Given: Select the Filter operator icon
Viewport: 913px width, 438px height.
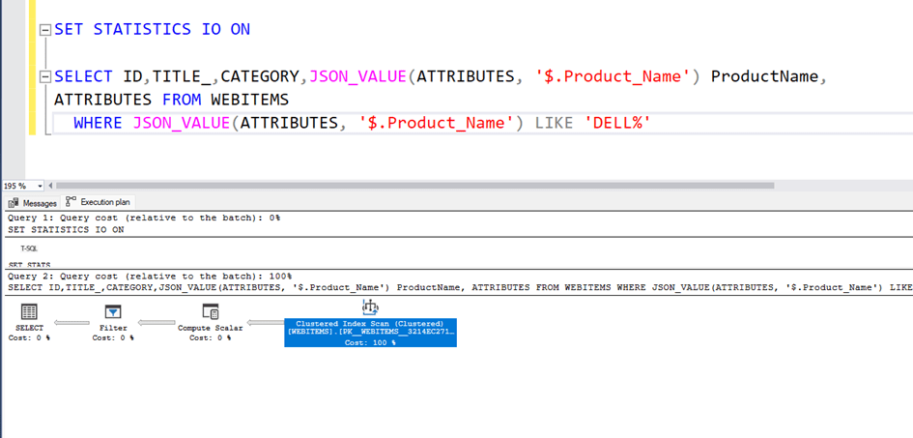Looking at the screenshot, I should click(113, 311).
